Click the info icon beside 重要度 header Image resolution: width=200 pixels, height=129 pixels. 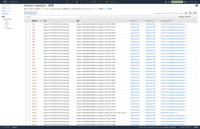tap(37, 21)
